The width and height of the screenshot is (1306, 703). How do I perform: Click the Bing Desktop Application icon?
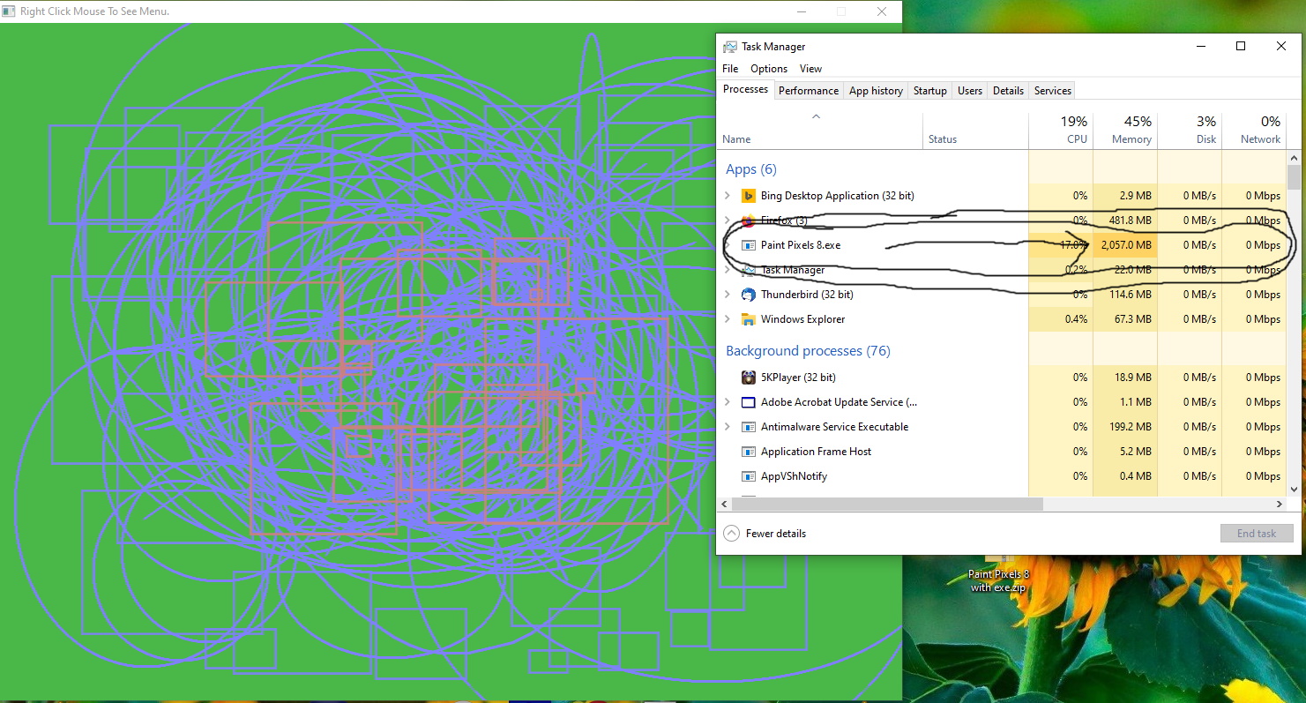tap(748, 196)
